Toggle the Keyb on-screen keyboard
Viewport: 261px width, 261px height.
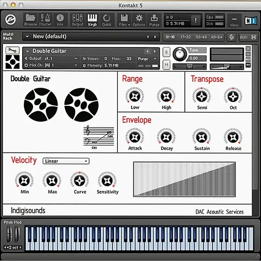click(92, 20)
